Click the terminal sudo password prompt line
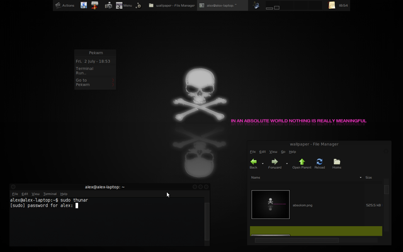This screenshot has height=252, width=403. tap(44, 205)
